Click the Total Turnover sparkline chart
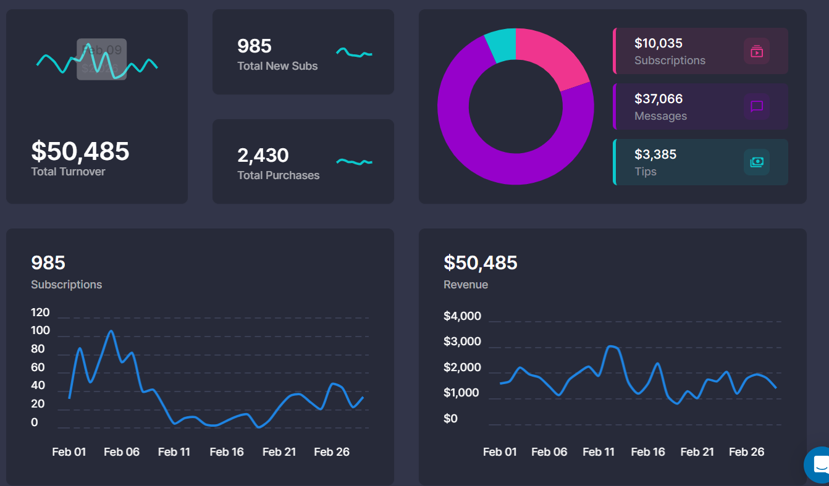The width and height of the screenshot is (829, 486). [x=97, y=61]
